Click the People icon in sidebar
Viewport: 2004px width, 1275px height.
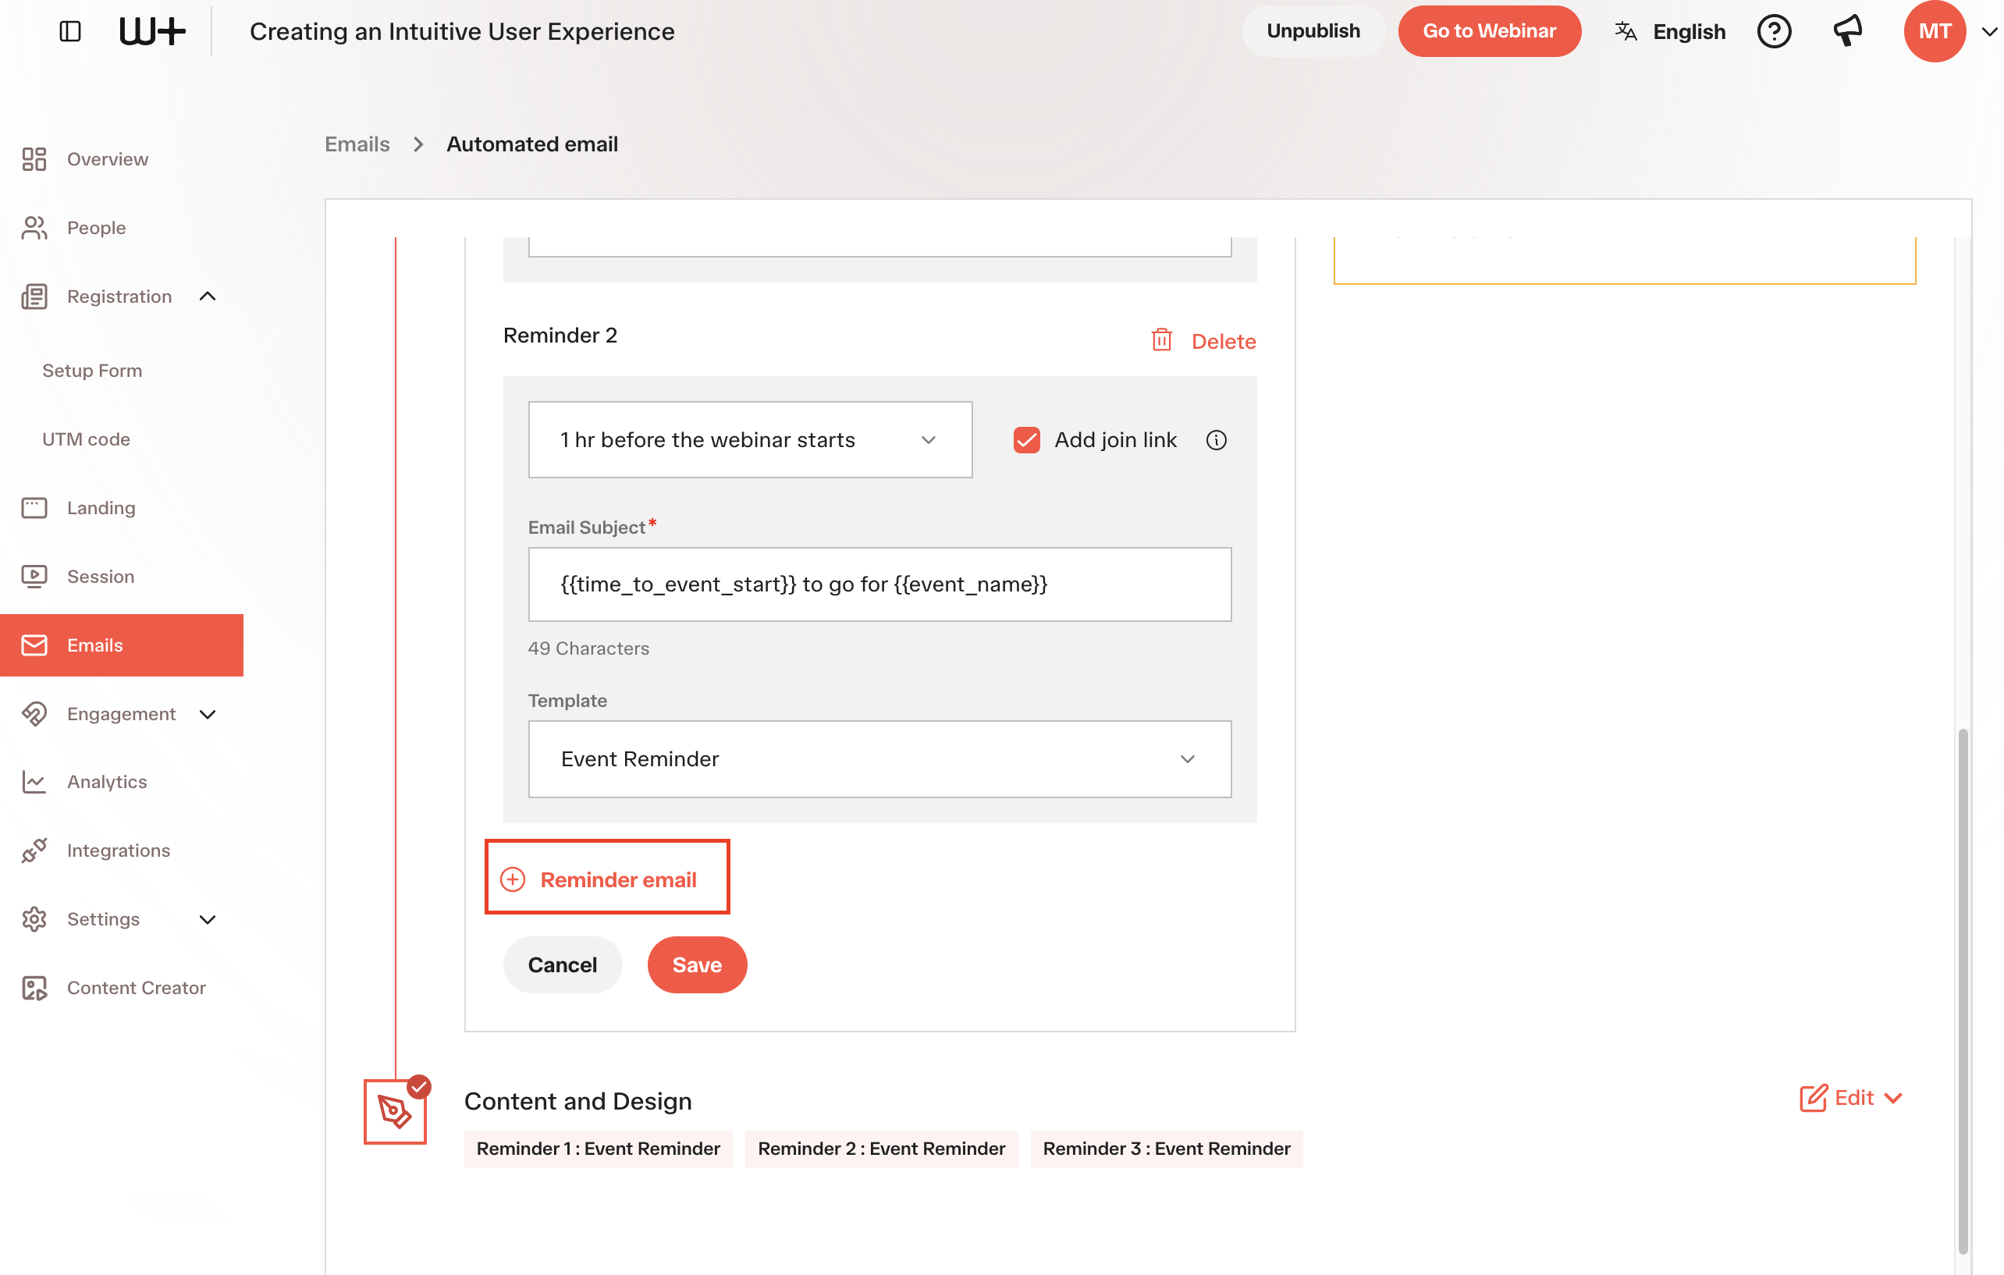[34, 228]
